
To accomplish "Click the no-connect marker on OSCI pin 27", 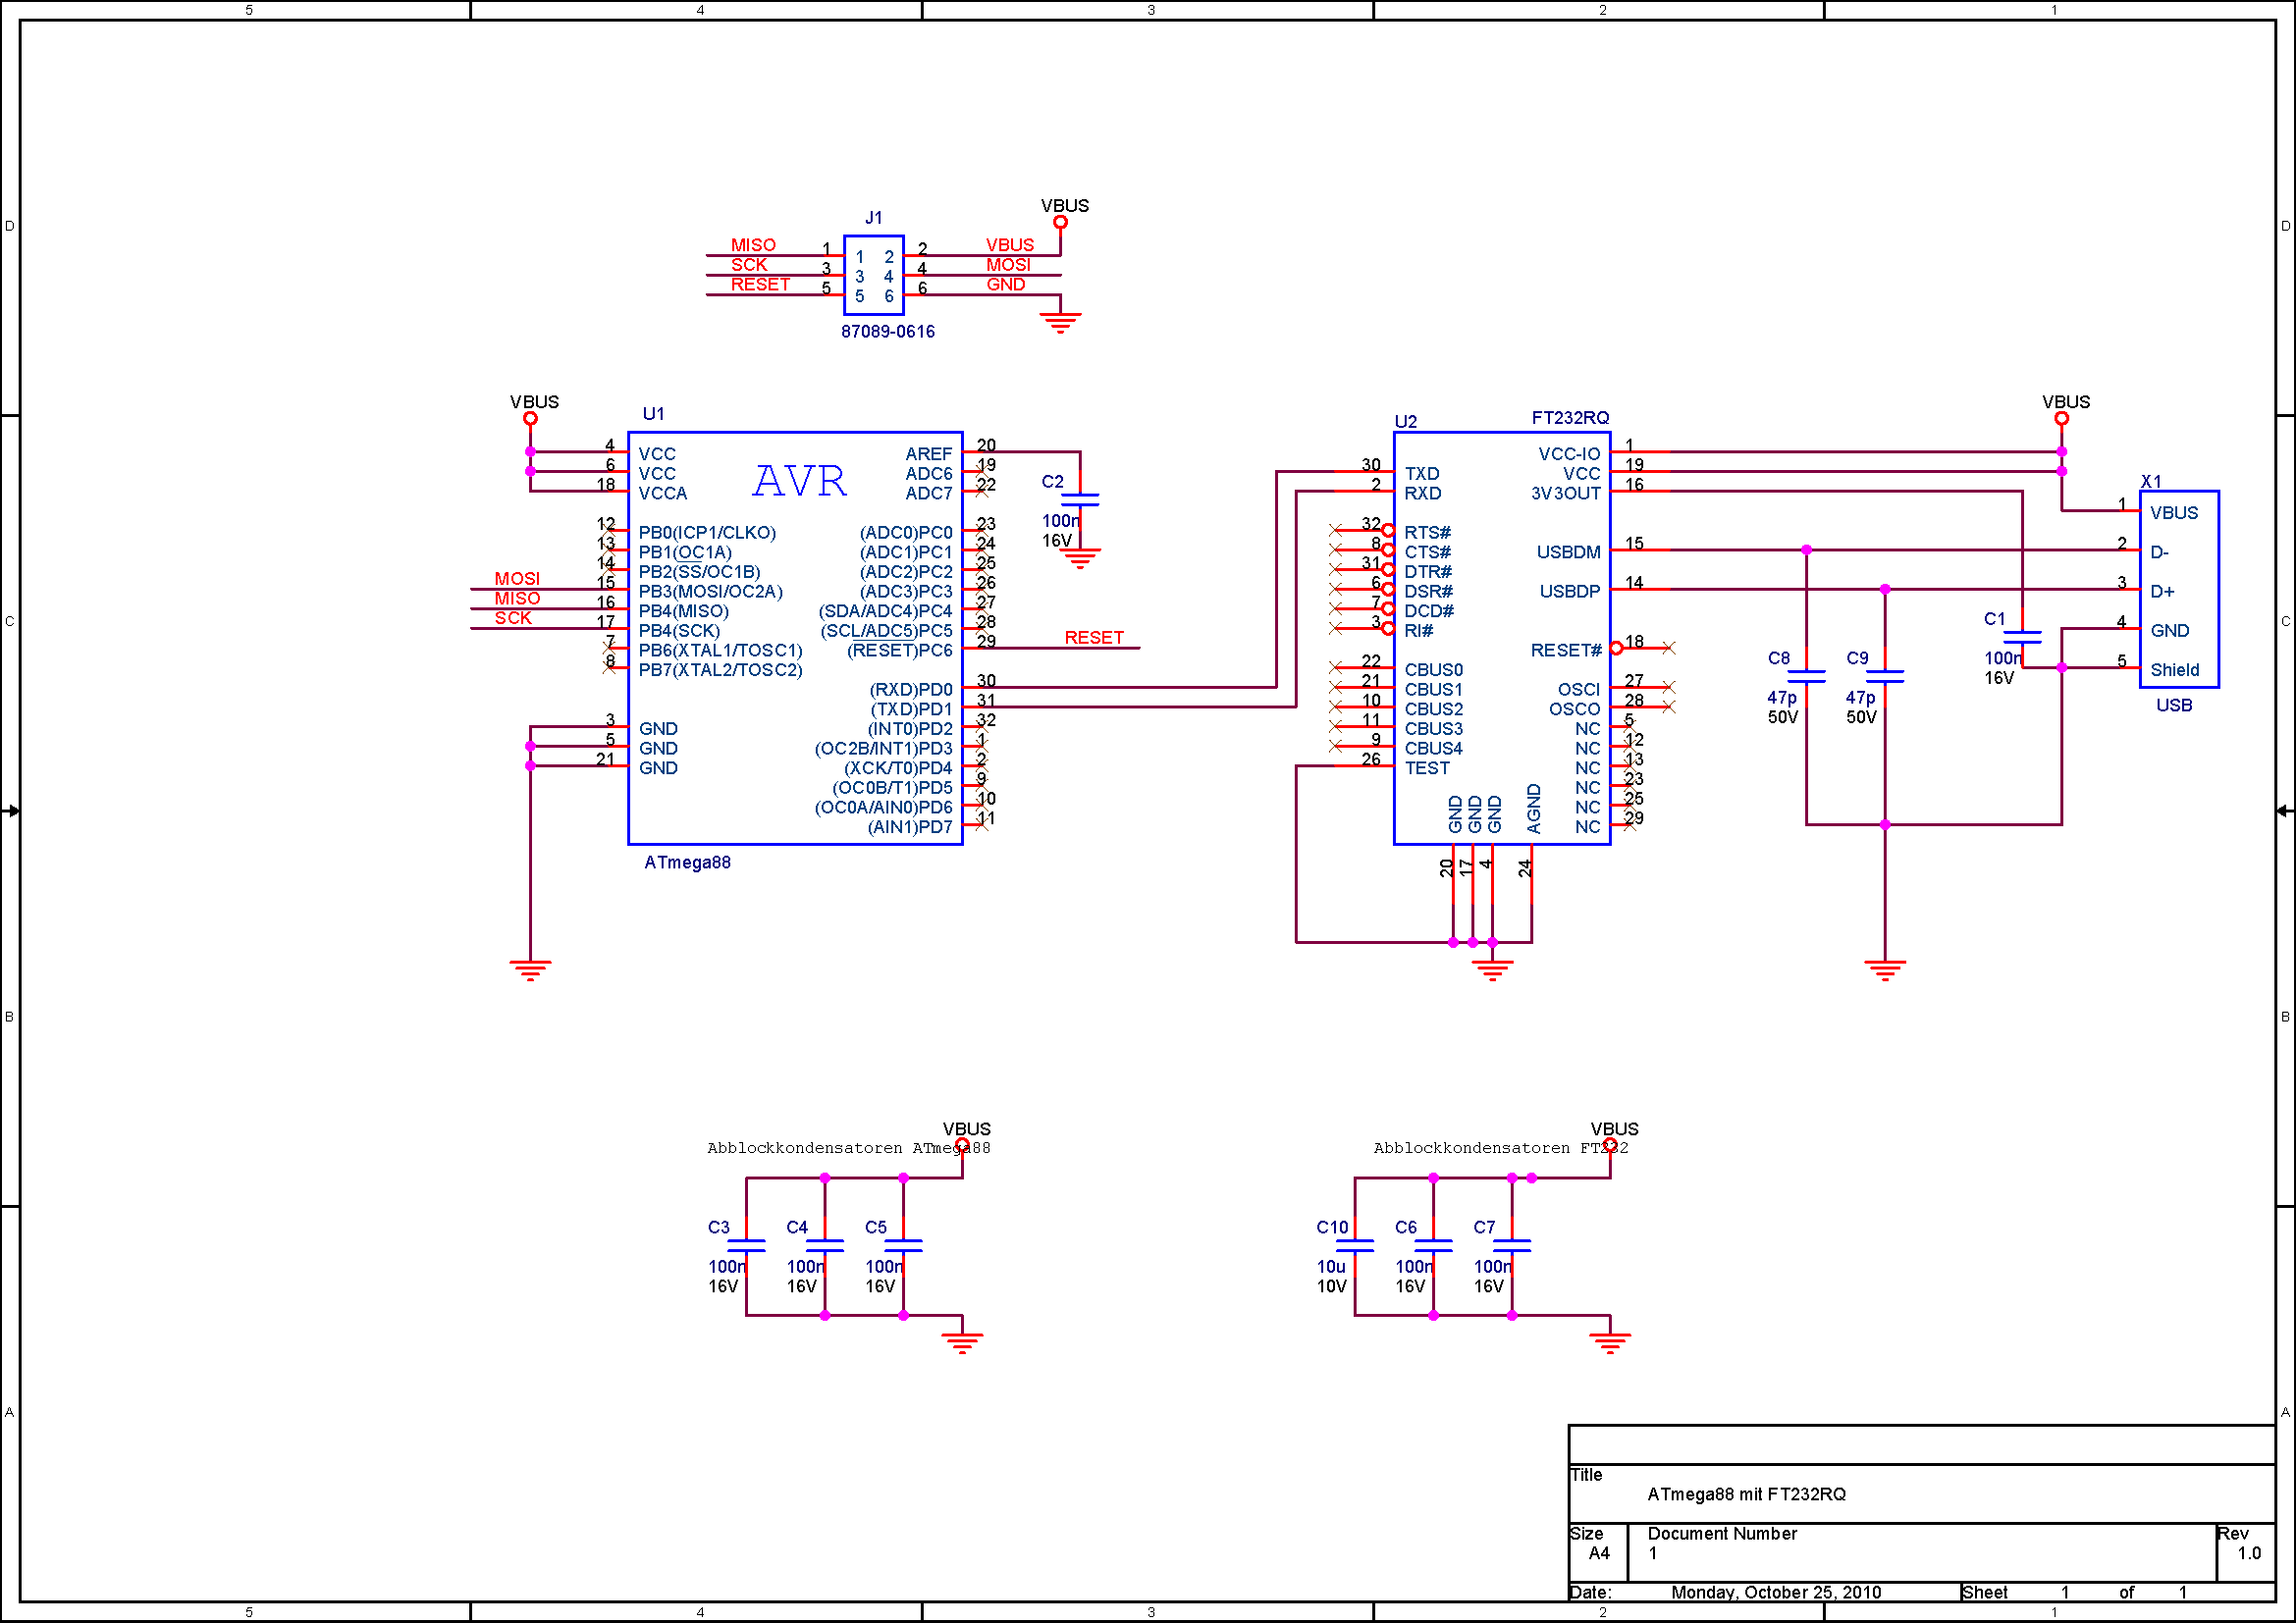I will click(x=1668, y=687).
